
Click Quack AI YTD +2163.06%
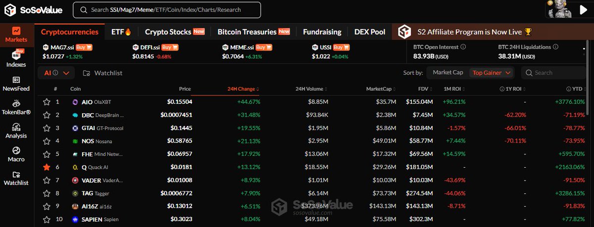571,167
